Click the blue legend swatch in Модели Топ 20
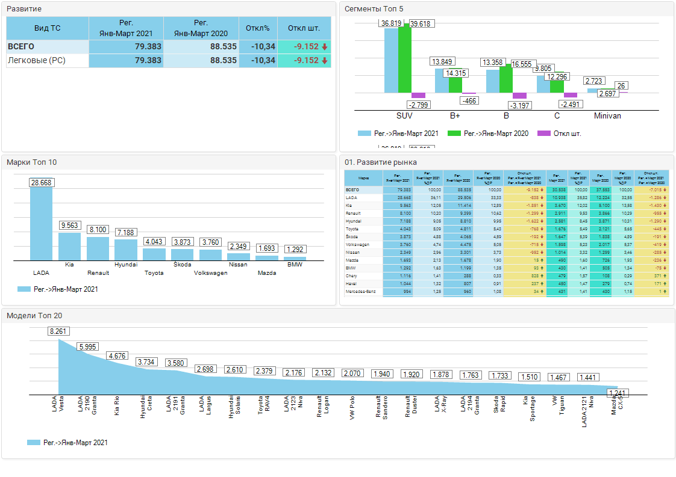This screenshot has width=676, height=477. pos(34,443)
